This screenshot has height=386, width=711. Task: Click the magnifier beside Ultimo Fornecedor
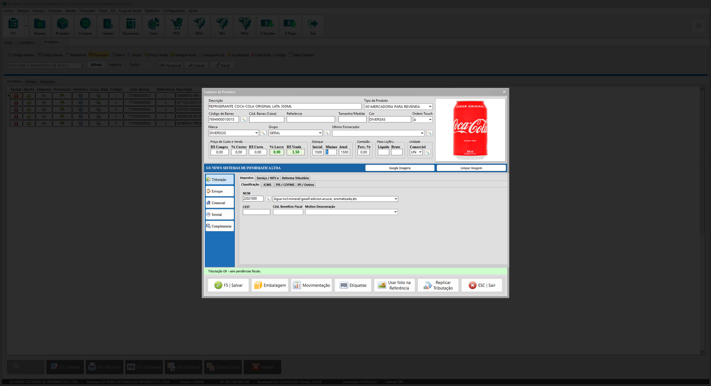coord(429,133)
